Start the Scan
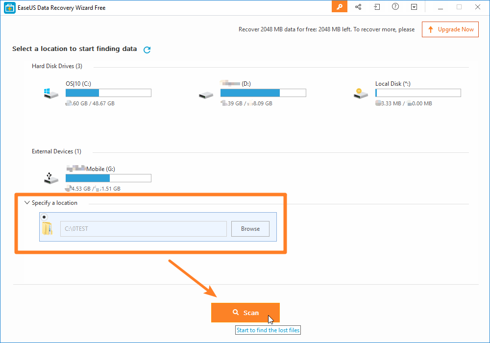The width and height of the screenshot is (490, 343). click(x=245, y=313)
